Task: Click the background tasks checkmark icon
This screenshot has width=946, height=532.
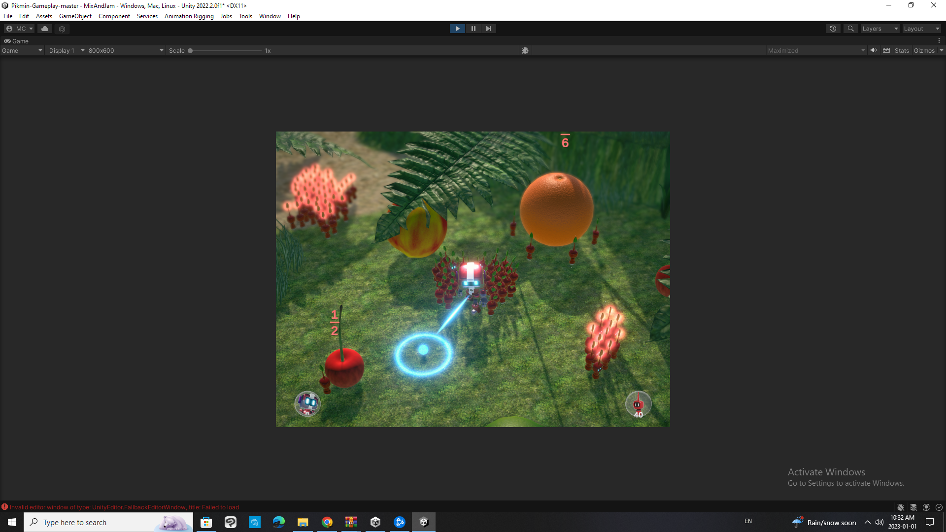Action: point(939,507)
